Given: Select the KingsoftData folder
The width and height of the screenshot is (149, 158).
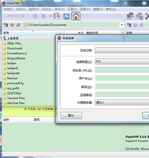Looking at the screenshot, I should coord(29,58).
